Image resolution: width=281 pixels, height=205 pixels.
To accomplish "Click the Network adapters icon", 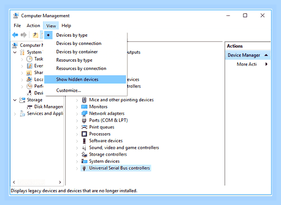I will click(x=84, y=113).
